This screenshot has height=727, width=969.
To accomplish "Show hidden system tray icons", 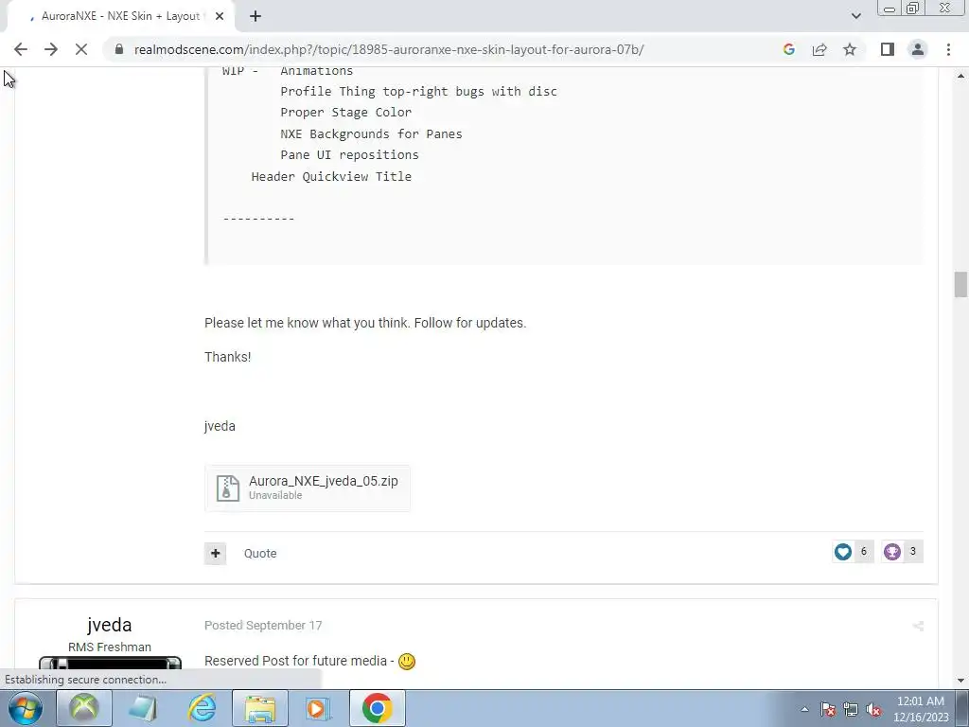I will [x=804, y=709].
